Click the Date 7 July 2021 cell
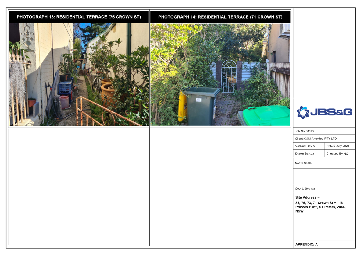 click(x=337, y=146)
